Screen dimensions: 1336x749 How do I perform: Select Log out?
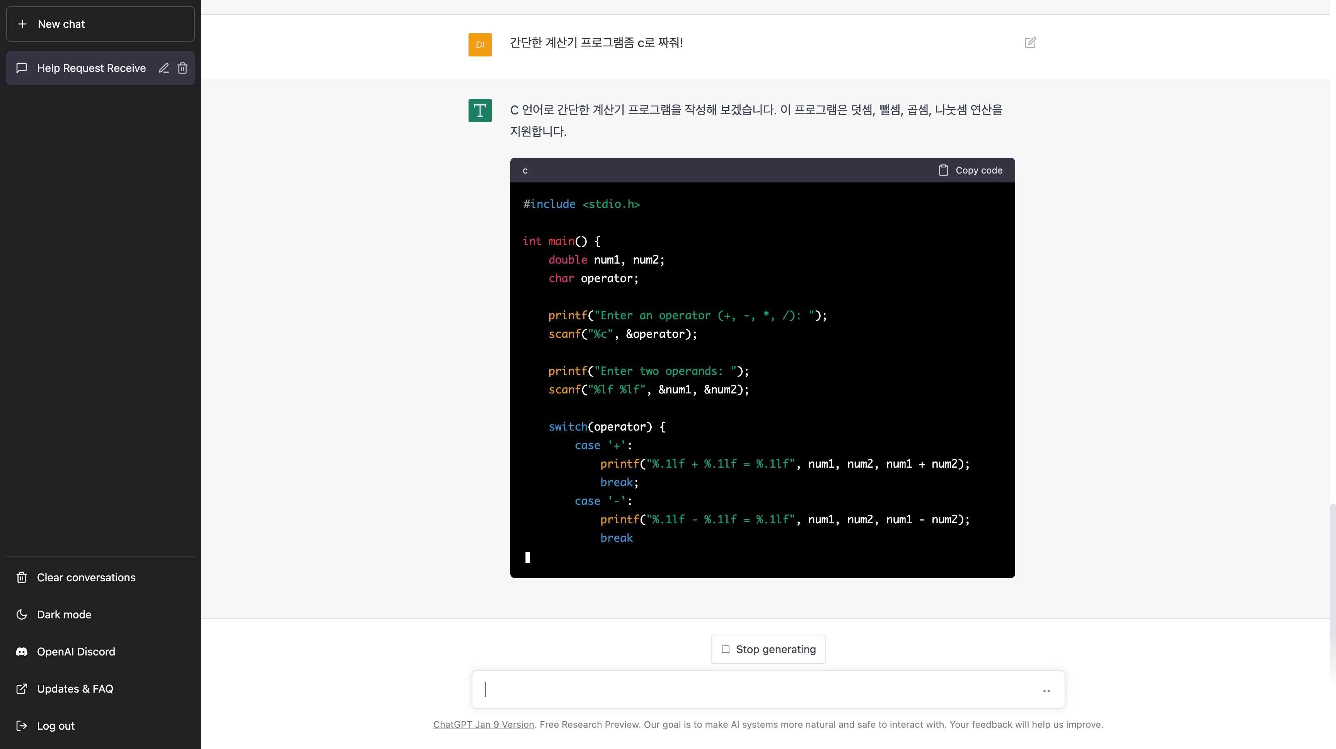click(x=100, y=726)
